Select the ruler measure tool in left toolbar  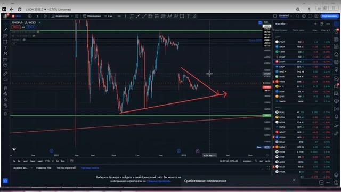[5, 74]
